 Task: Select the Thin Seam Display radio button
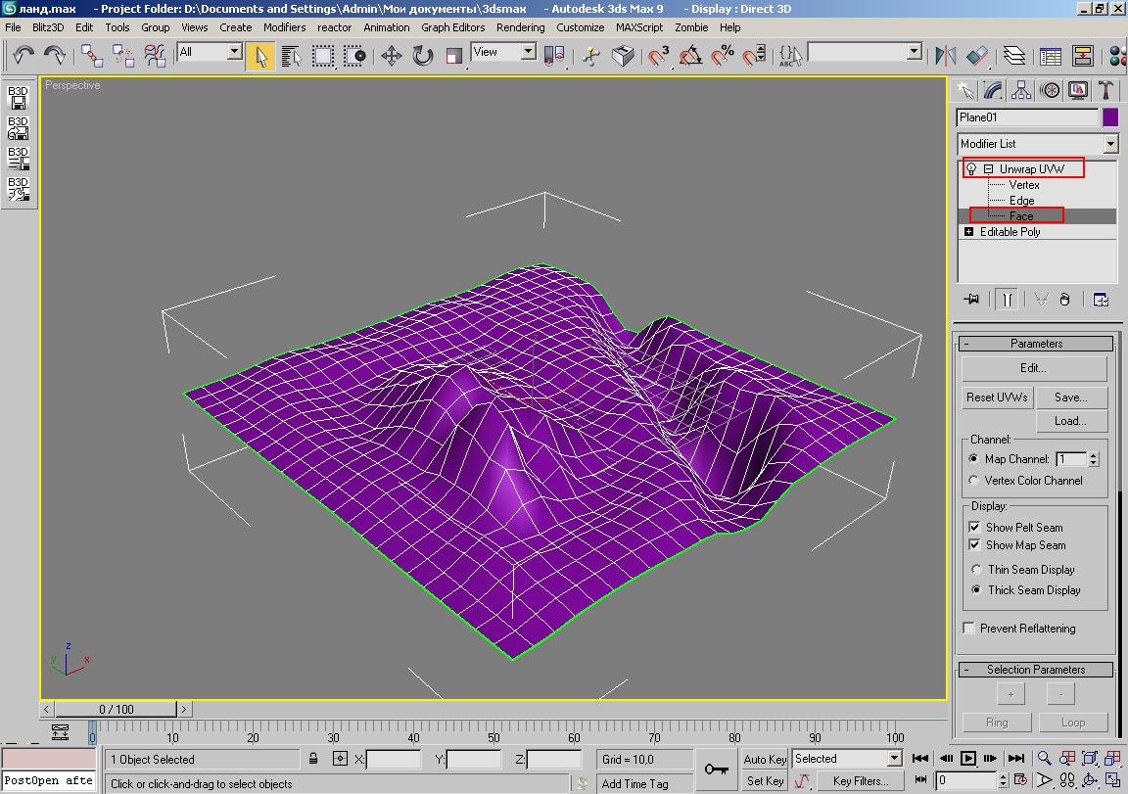pyautogui.click(x=975, y=570)
